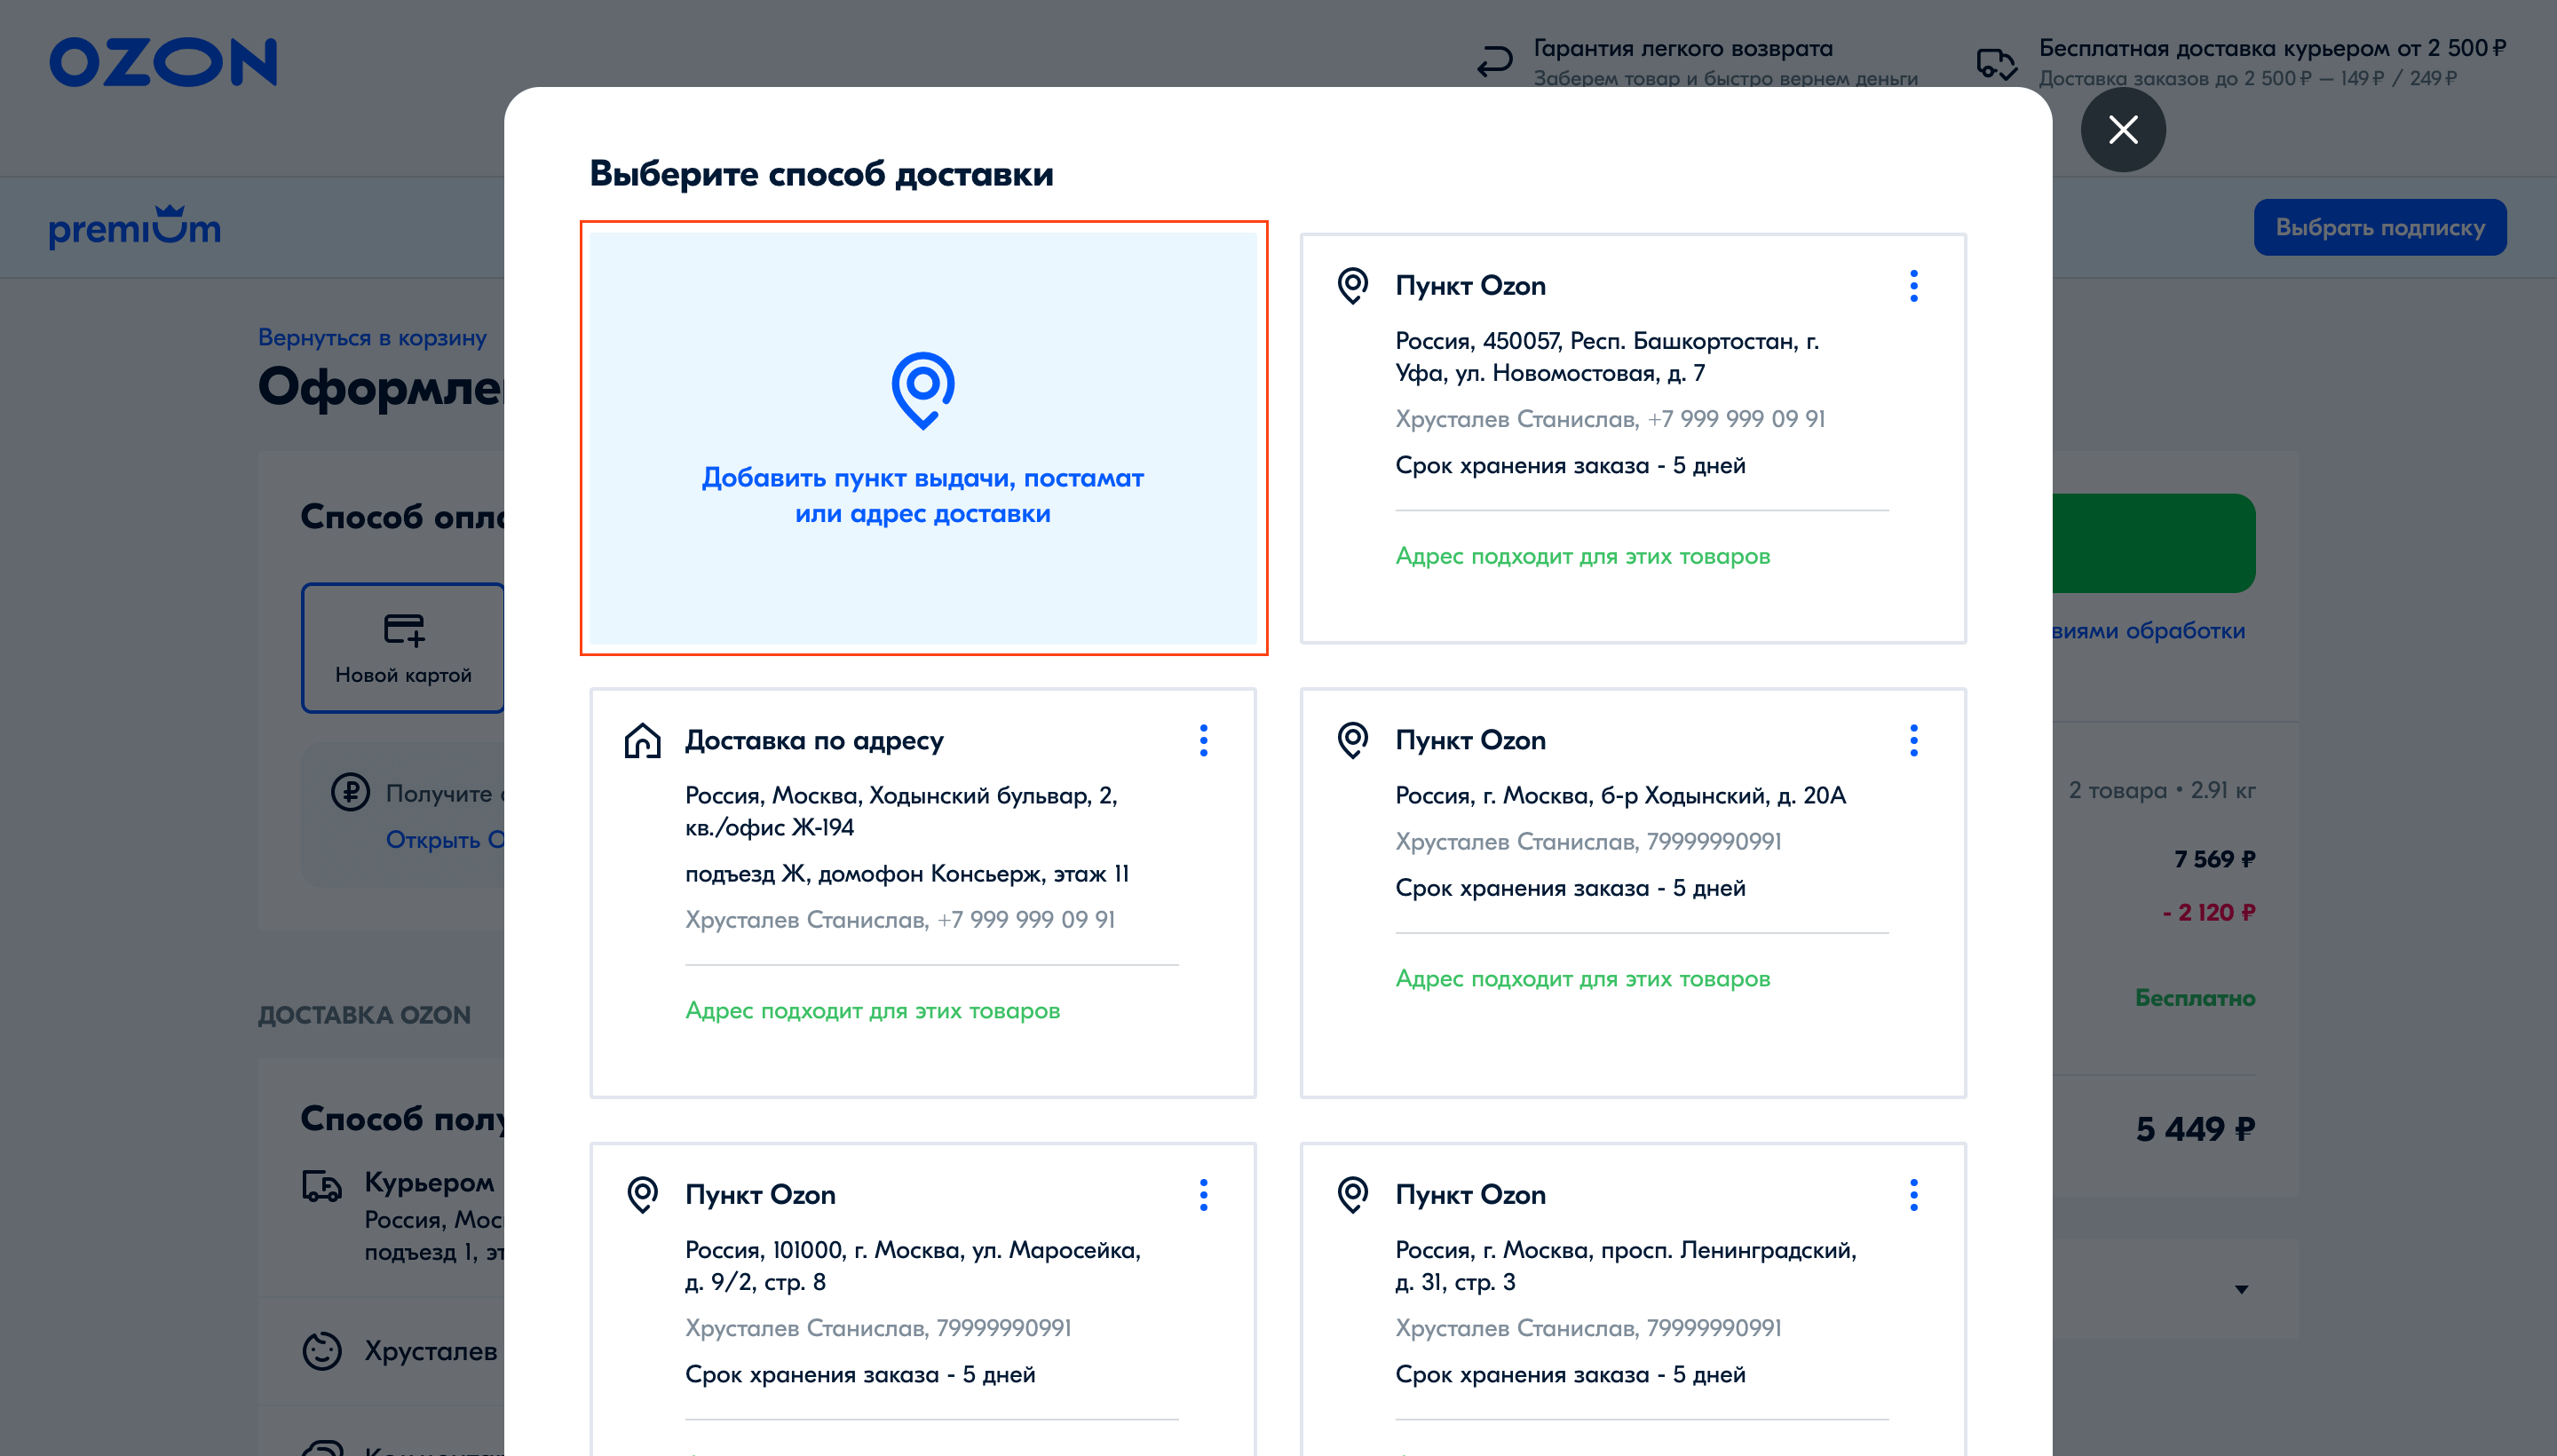Open options for Маросейка Ozon point
Image resolution: width=2557 pixels, height=1456 pixels.
1203,1195
